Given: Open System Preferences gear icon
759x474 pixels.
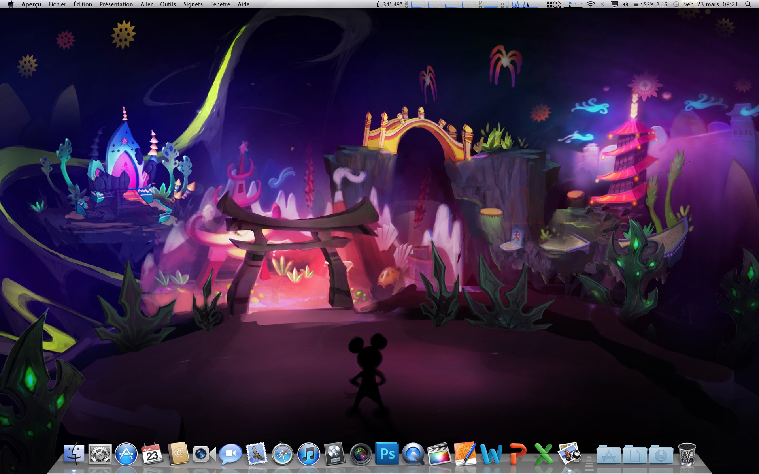Looking at the screenshot, I should 100,454.
